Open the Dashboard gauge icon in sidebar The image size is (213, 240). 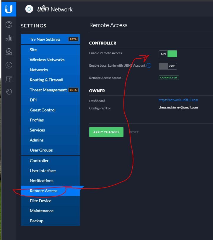click(9, 24)
